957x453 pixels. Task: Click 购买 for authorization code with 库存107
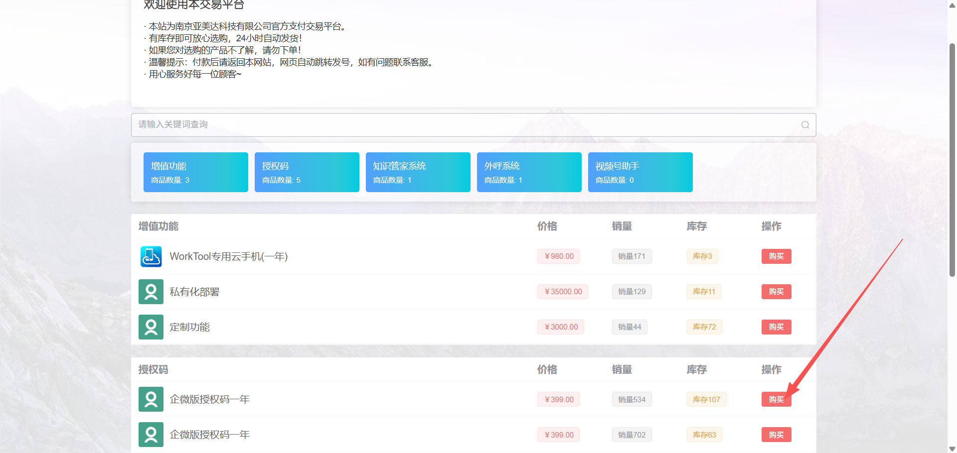point(776,399)
